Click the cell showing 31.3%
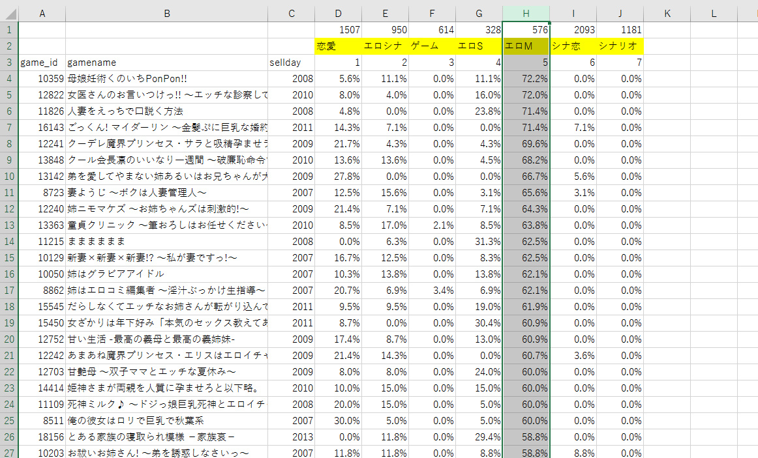The width and height of the screenshot is (758, 458). pos(479,241)
